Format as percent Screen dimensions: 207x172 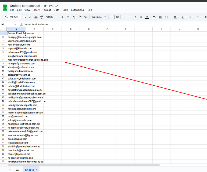click(x=68, y=17)
